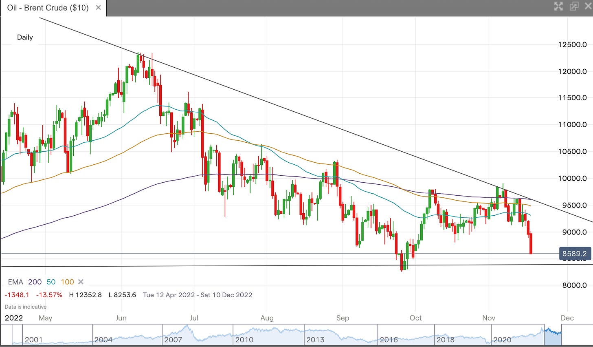Viewport: 593px width, 347px height.
Task: Click 2013 in the history navigator
Action: 315,340
